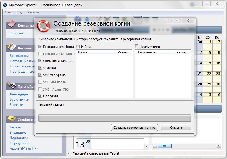Click the Приложение column header
Screen dimensions: 227x159
click(153, 52)
